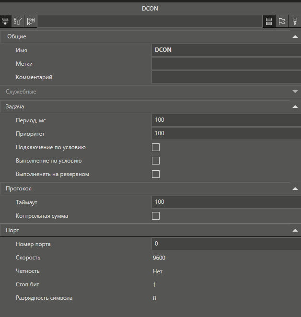Toggle the Выполнение по условию checkbox
Viewport: 301px width, 317px height.
[156, 161]
